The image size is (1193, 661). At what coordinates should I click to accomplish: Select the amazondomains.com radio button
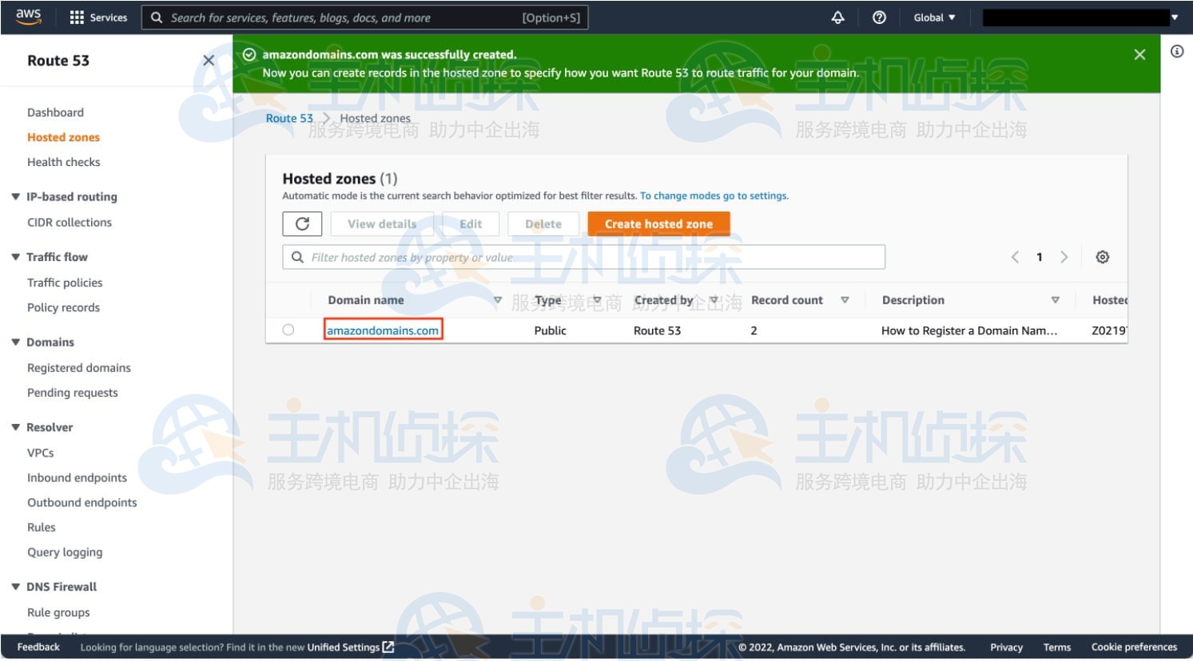click(x=288, y=330)
